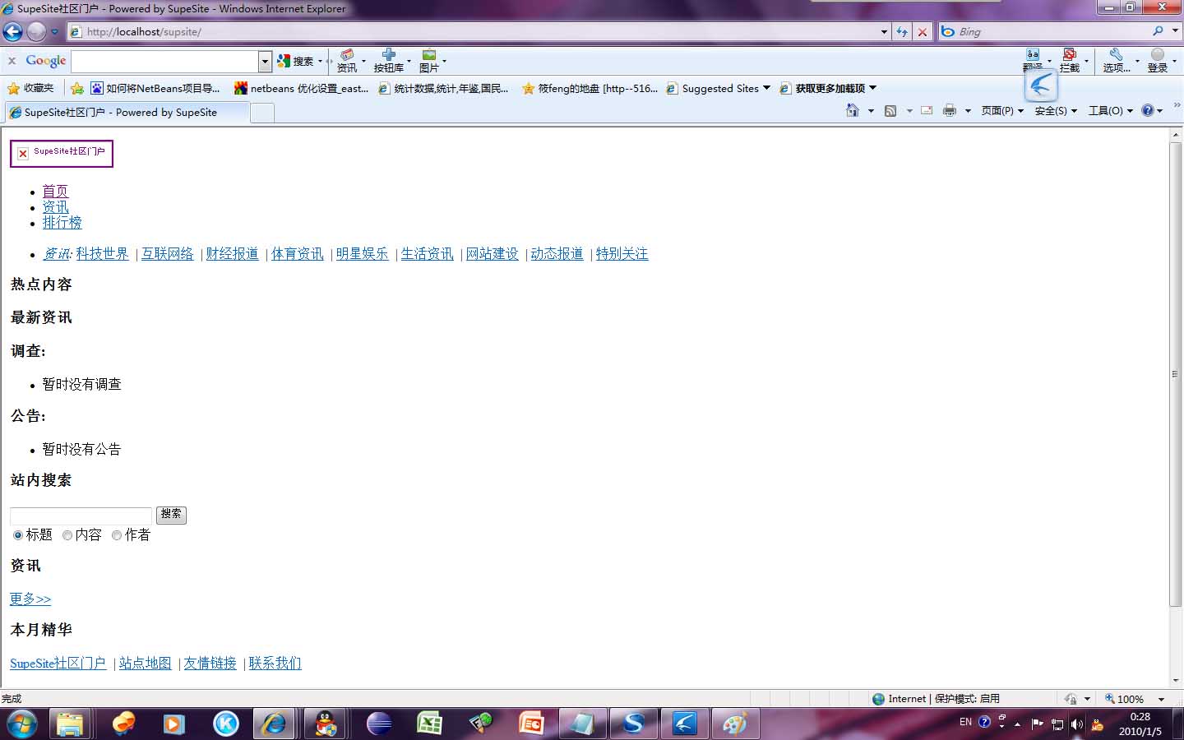1184x740 pixels.
Task: Open the 页面(P) menu
Action: pos(1002,111)
